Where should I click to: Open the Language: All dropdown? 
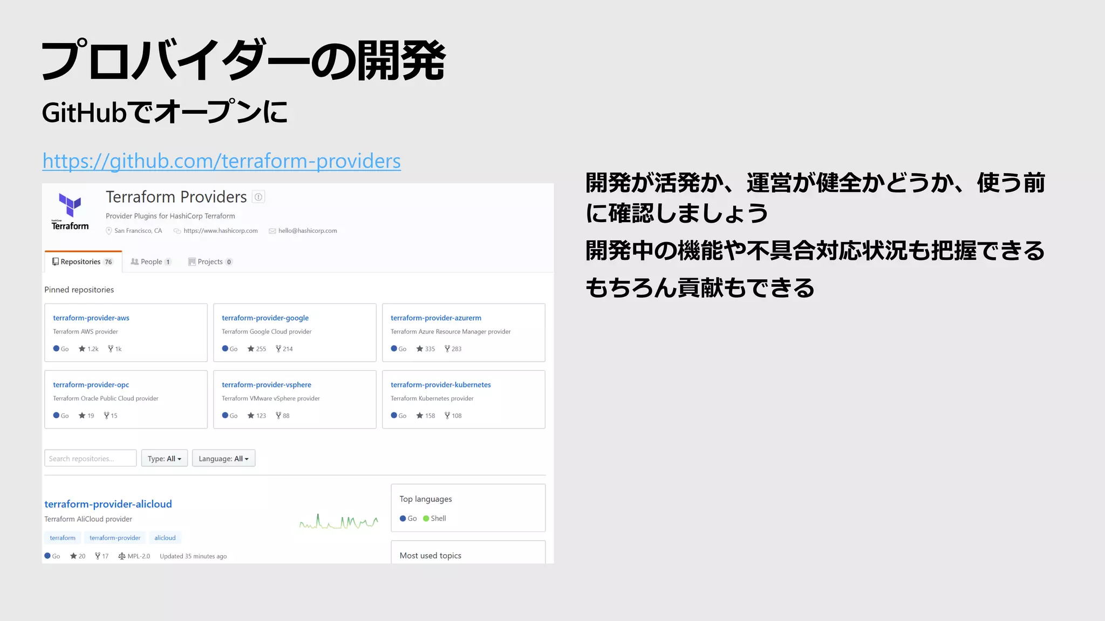[x=223, y=458]
